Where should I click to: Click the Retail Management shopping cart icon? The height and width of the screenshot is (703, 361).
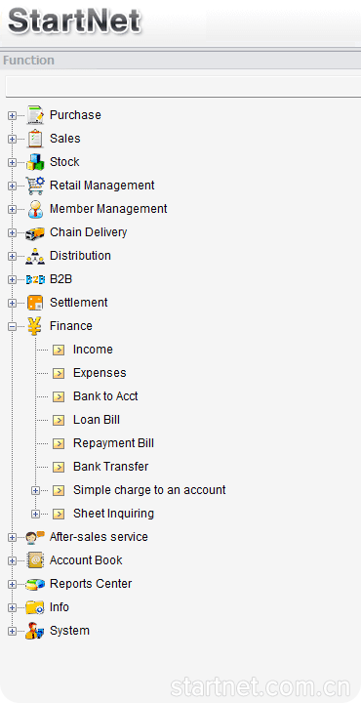[35, 186]
